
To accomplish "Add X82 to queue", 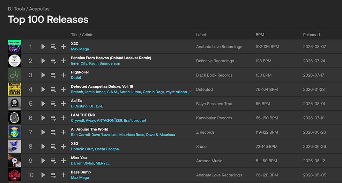I will [53, 146].
